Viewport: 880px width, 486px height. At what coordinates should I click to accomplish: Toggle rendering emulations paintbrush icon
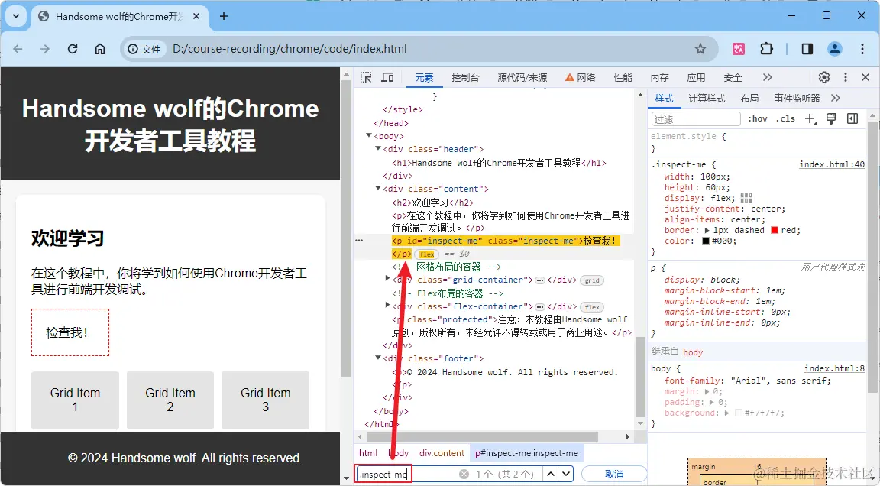pyautogui.click(x=831, y=118)
